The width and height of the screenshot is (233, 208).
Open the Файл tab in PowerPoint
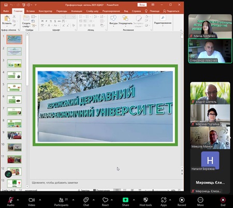[x=6, y=11]
